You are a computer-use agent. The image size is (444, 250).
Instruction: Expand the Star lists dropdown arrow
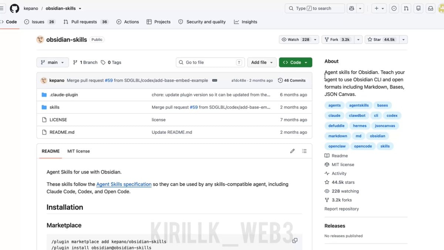403,40
